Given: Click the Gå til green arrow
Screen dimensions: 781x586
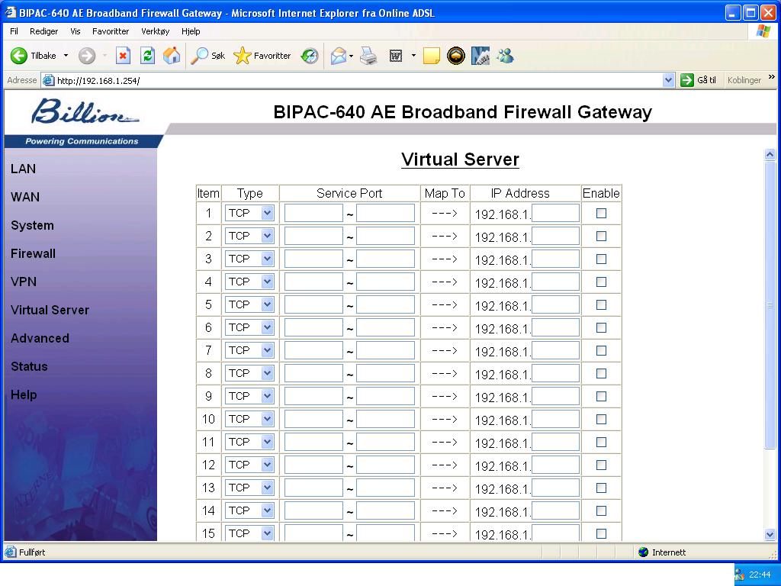Looking at the screenshot, I should point(687,80).
